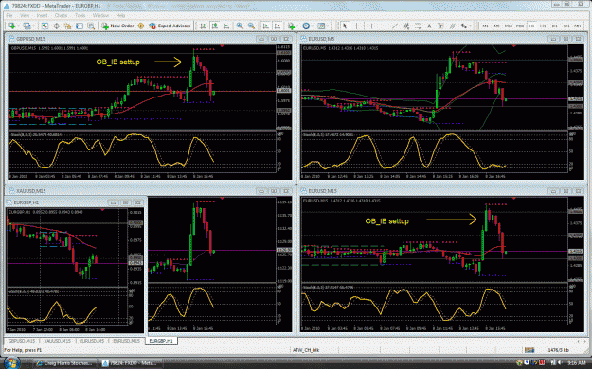The image size is (592, 369).
Task: Toggle the Expert Advisors button
Action: click(170, 26)
